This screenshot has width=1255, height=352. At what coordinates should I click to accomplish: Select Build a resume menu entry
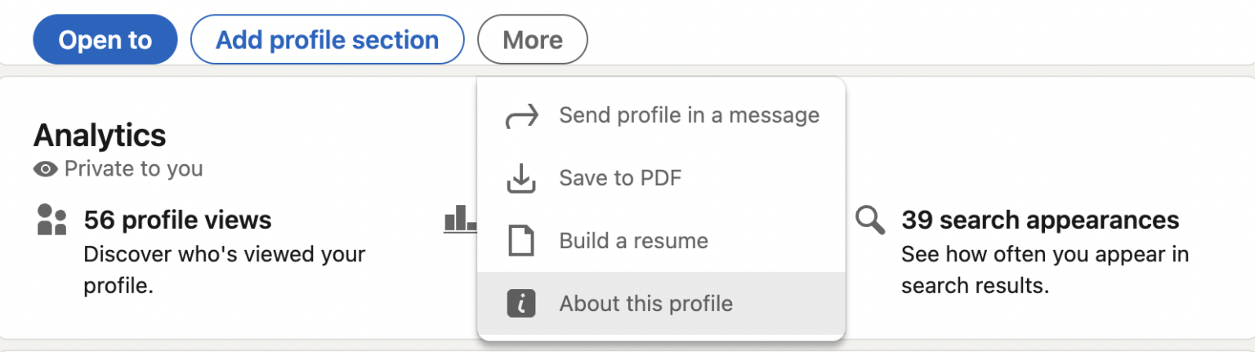click(x=633, y=241)
